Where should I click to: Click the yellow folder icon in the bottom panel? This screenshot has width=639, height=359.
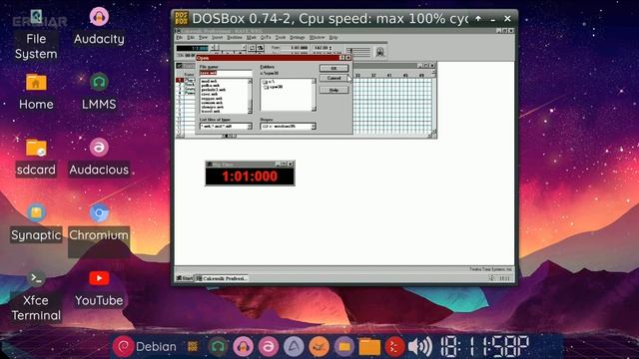pos(369,347)
